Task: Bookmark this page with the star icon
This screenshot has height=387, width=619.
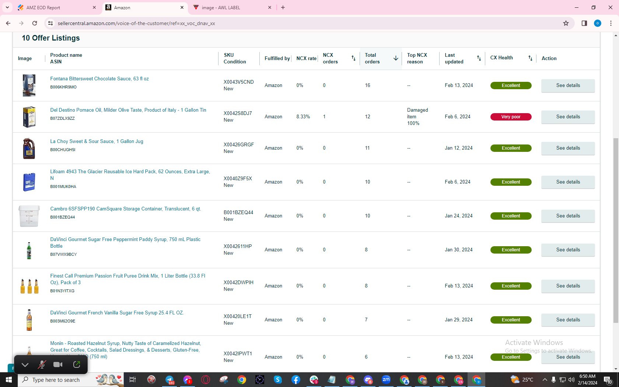Action: tap(566, 23)
